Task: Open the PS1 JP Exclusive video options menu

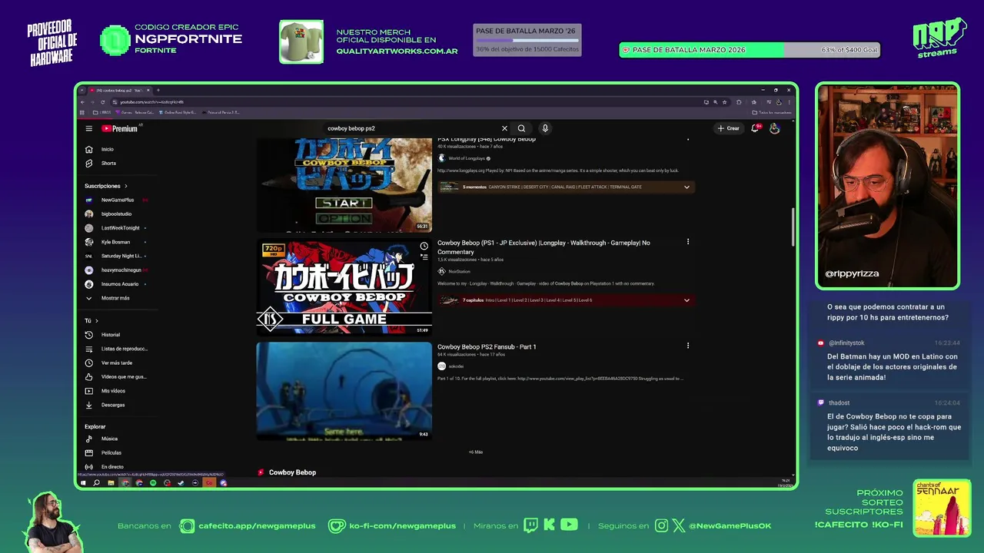Action: 687,242
